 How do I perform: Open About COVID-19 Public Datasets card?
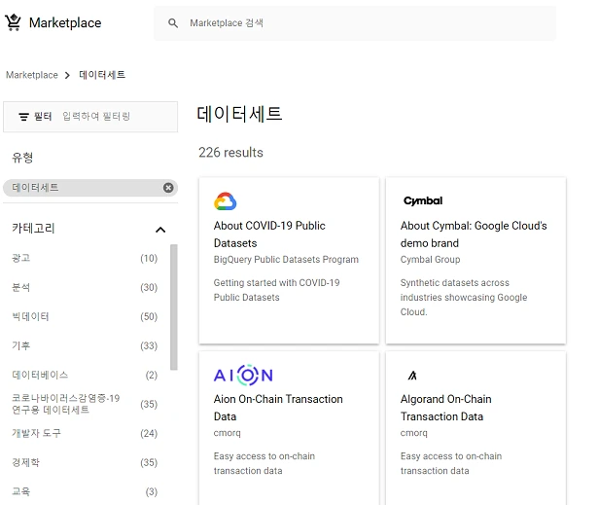tap(269, 234)
